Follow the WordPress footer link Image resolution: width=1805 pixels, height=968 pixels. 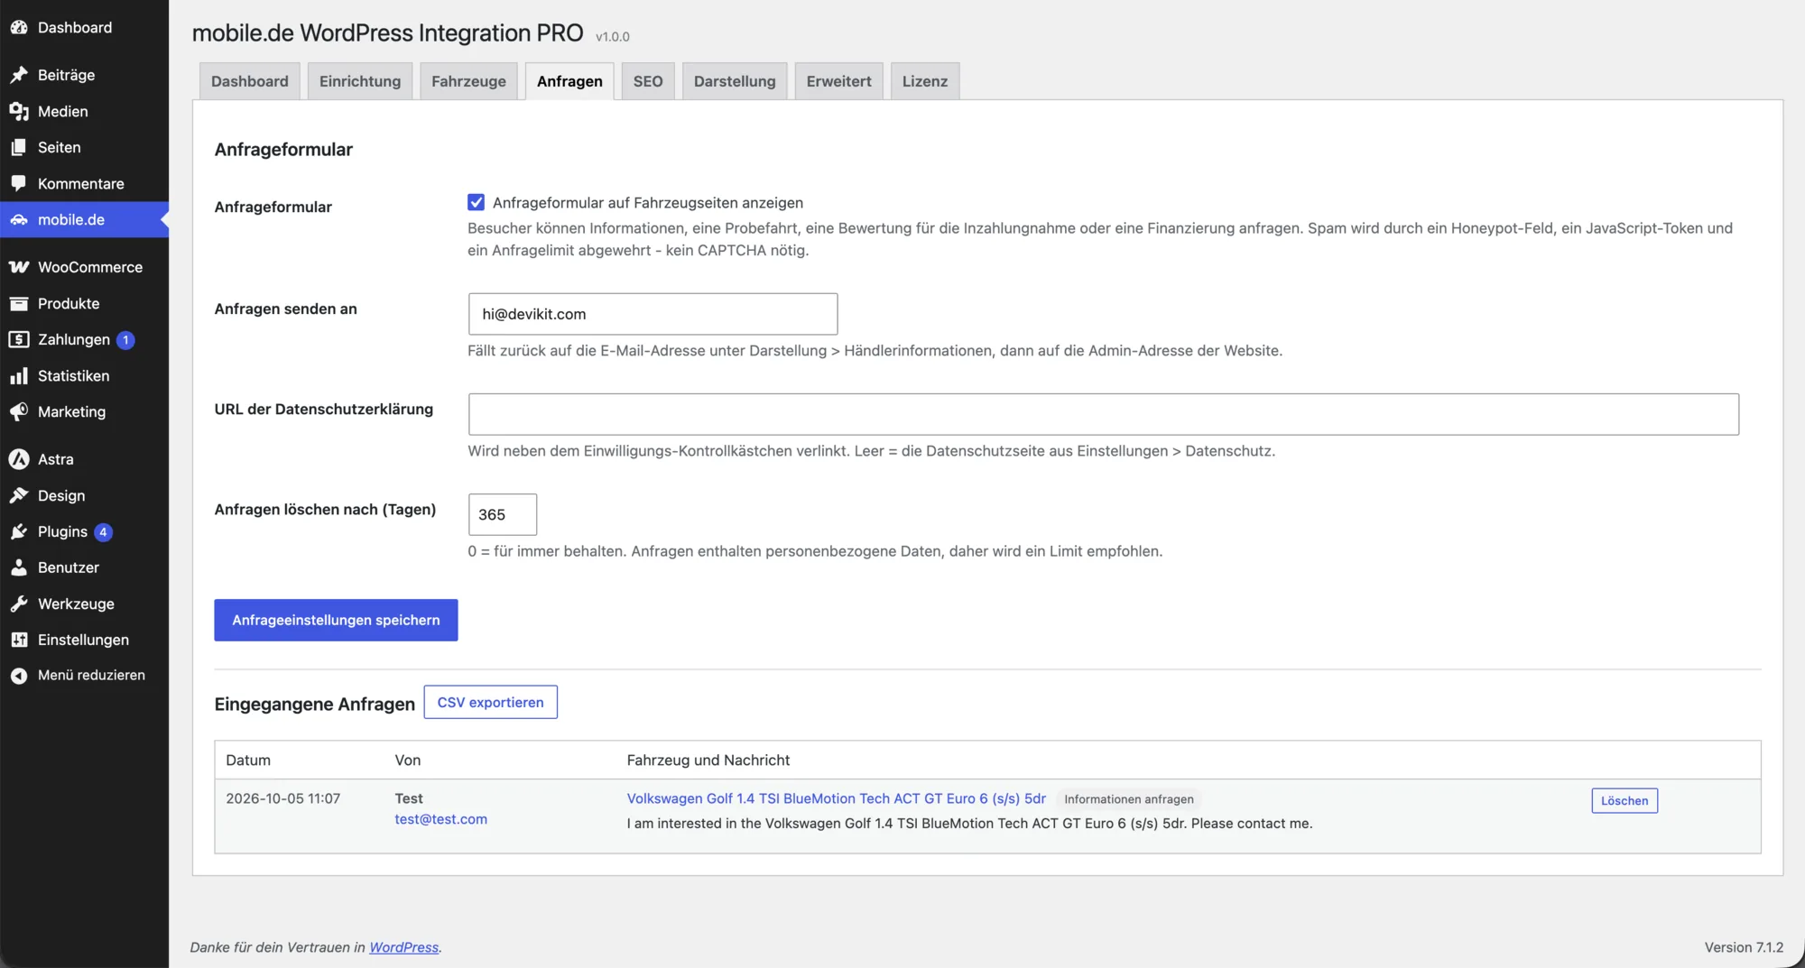click(x=403, y=947)
